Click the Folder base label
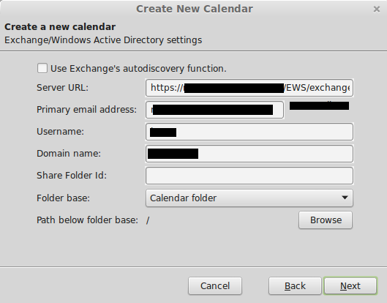Screen dimensions: 387x303 pyautogui.click(x=63, y=198)
